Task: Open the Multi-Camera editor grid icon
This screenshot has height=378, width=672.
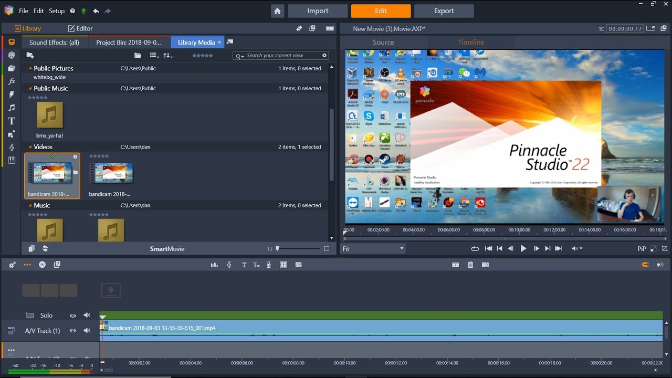Action: (x=283, y=265)
